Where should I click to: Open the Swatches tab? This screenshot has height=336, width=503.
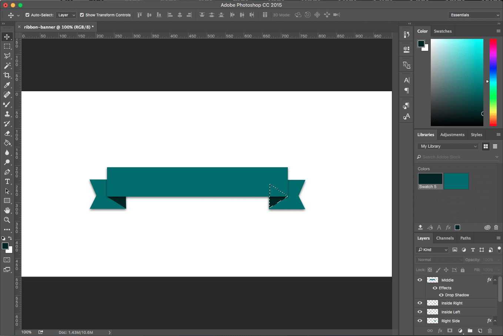(x=443, y=31)
